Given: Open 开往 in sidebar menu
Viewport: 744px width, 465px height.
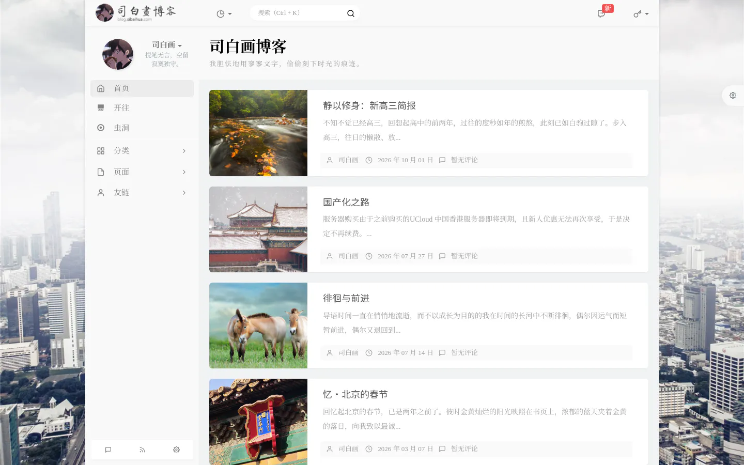Looking at the screenshot, I should (x=142, y=108).
